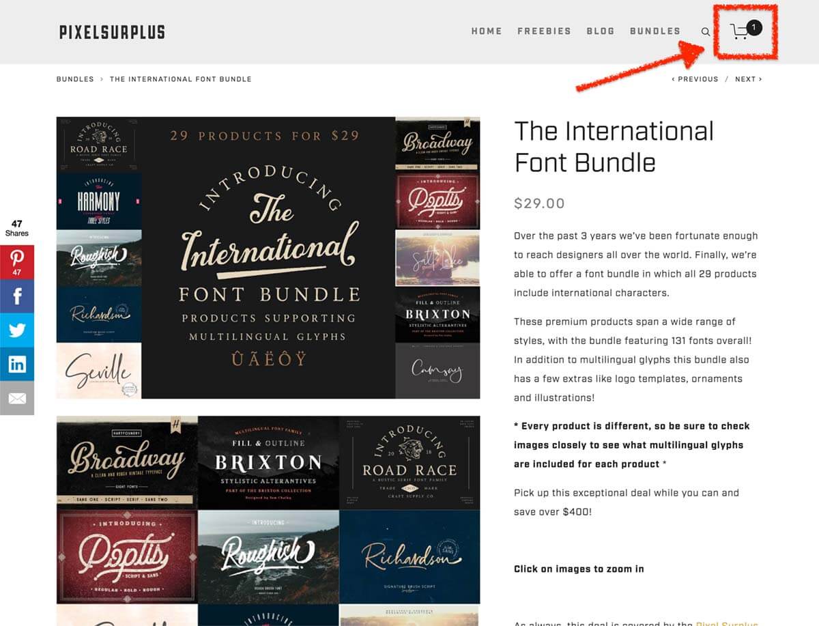Click Broadway thumbnail in top-right collage
Viewport: 819px width, 626px height.
437,144
